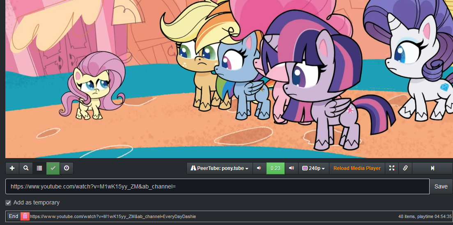Click the plus add-media icon

coord(12,168)
